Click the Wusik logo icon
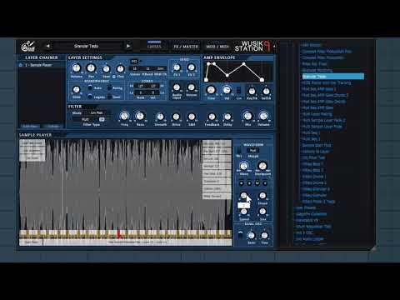Screen dimensions: 400x300 tap(28, 46)
